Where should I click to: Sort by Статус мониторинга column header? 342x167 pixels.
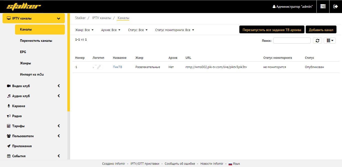[278, 58]
